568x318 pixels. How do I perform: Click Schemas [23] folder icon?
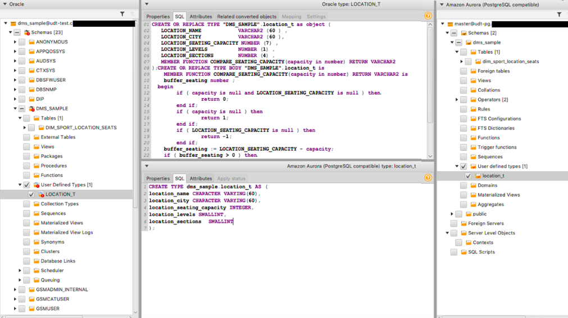point(27,33)
